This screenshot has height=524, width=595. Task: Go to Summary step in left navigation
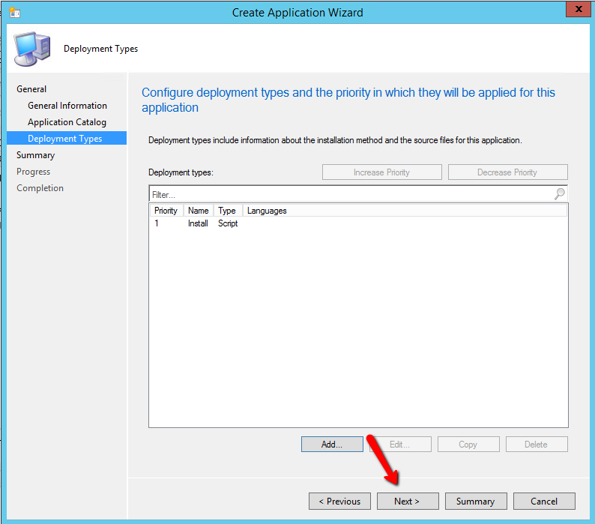click(35, 155)
